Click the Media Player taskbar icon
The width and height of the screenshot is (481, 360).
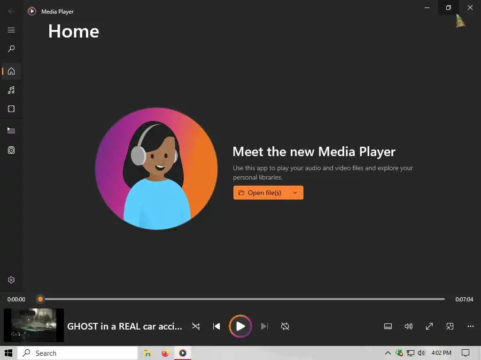(183, 353)
